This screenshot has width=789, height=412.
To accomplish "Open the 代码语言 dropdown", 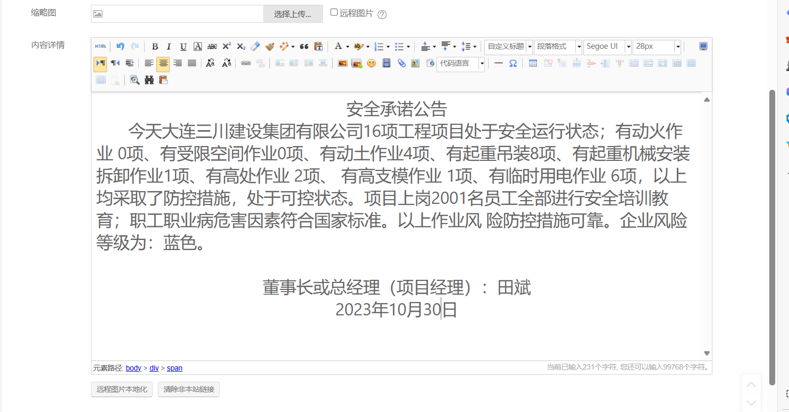I will click(x=460, y=64).
